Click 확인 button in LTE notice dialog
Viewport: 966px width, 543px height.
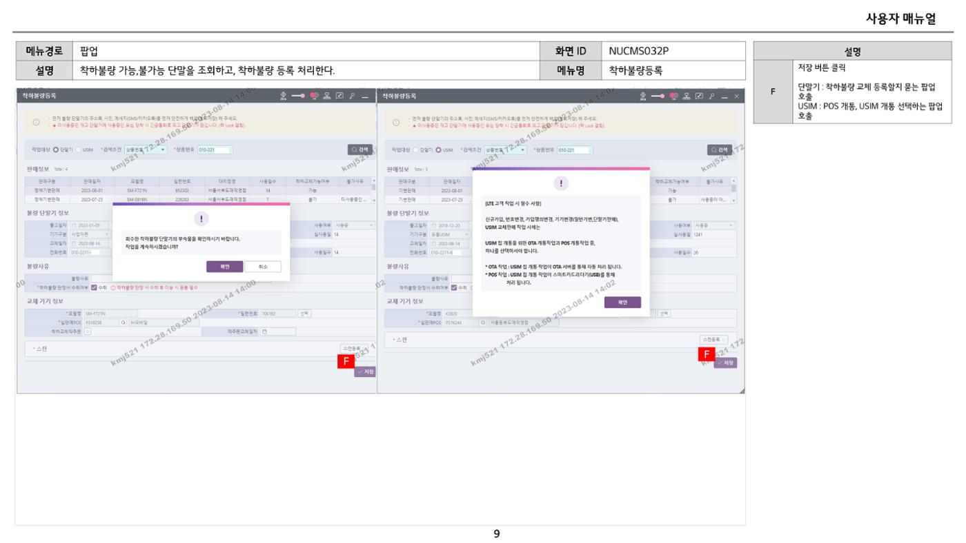pos(622,302)
